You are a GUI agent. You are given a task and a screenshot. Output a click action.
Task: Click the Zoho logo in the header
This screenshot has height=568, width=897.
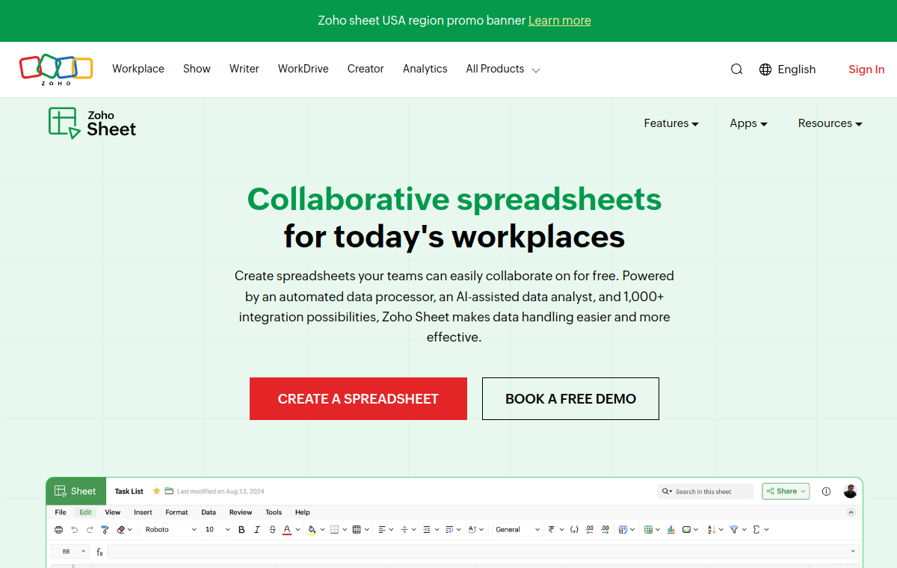56,70
